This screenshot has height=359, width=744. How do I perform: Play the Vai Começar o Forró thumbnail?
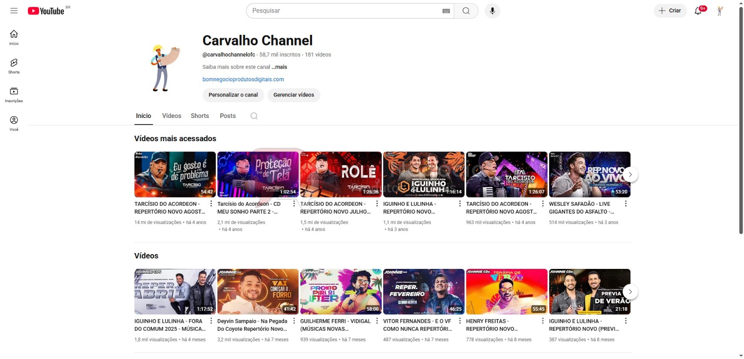[258, 292]
